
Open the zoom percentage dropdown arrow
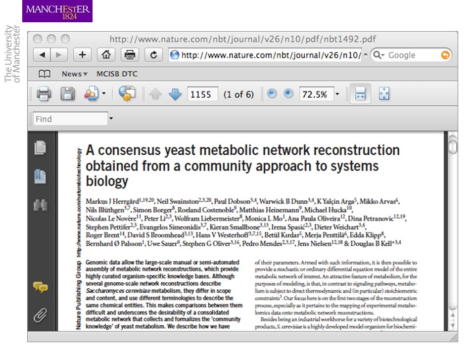click(337, 94)
